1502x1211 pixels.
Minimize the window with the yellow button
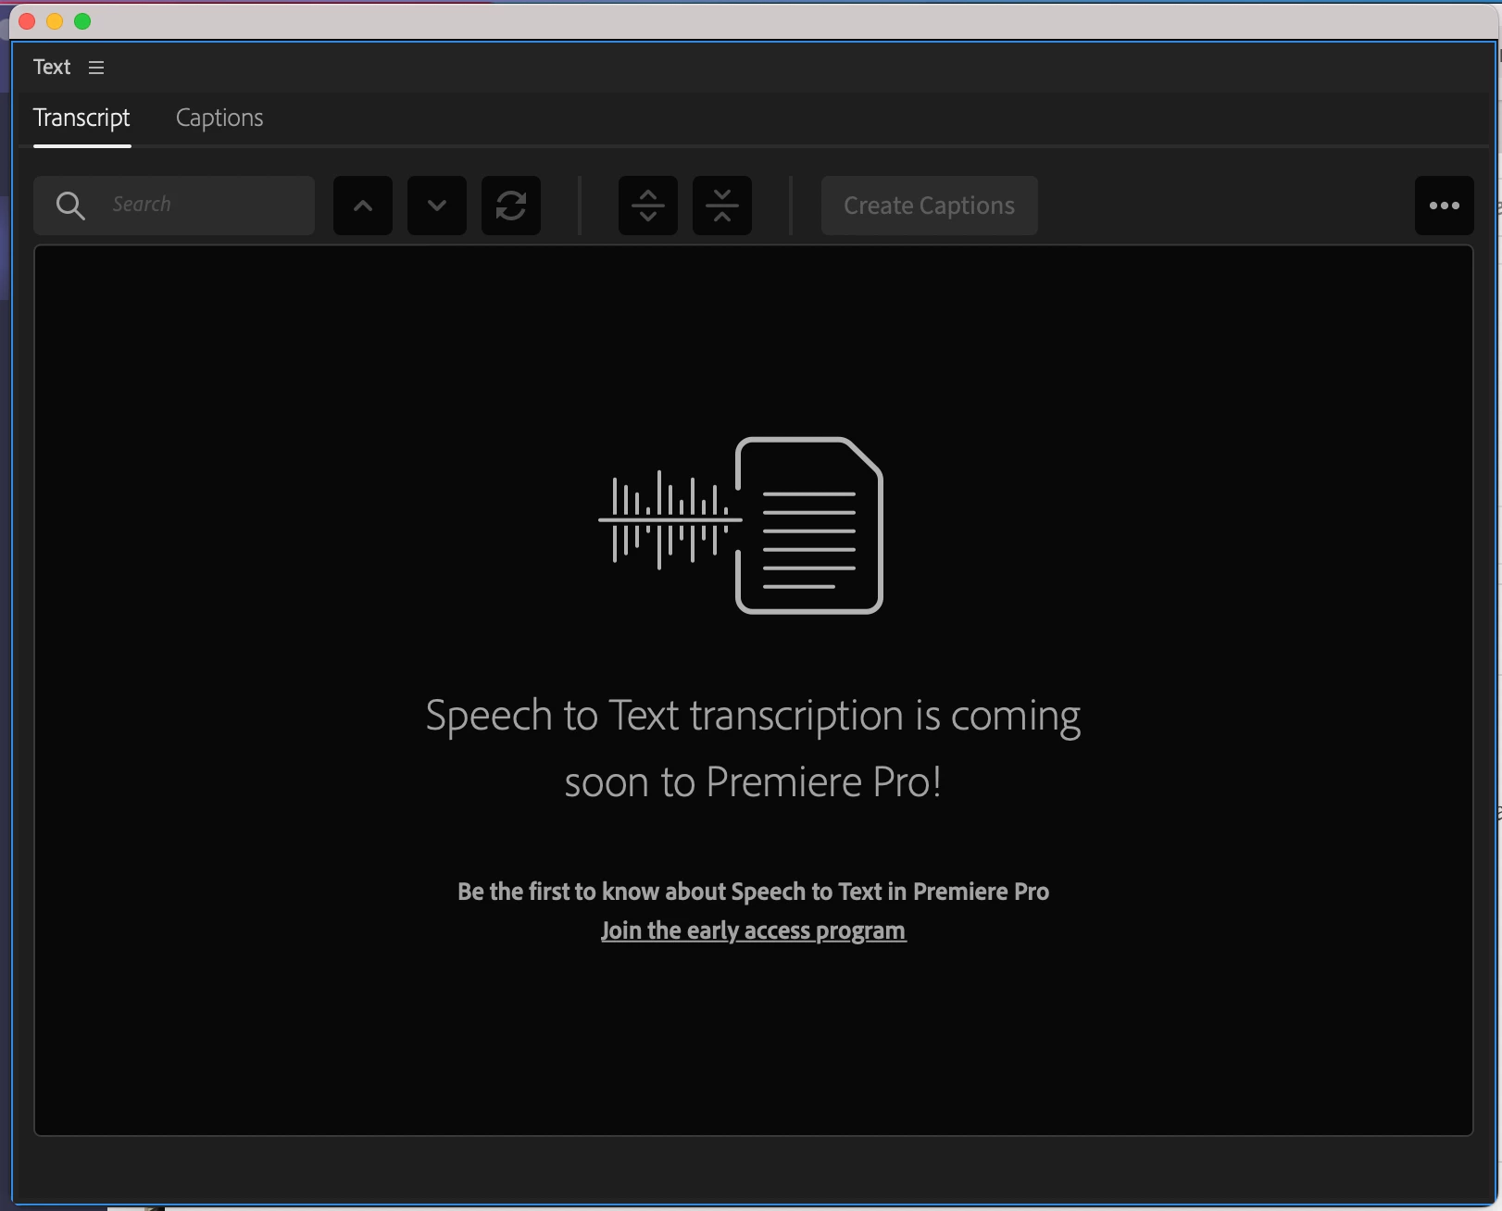click(55, 21)
